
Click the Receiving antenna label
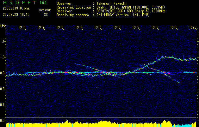point(73,15)
